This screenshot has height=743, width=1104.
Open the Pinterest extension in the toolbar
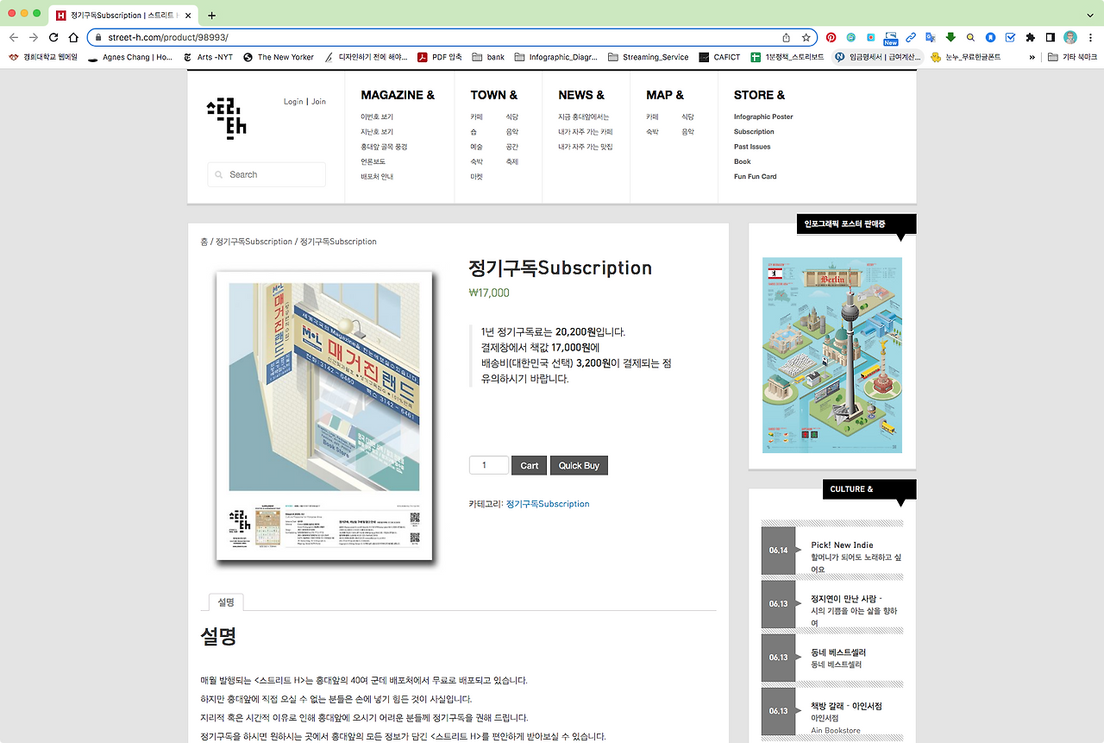point(832,38)
